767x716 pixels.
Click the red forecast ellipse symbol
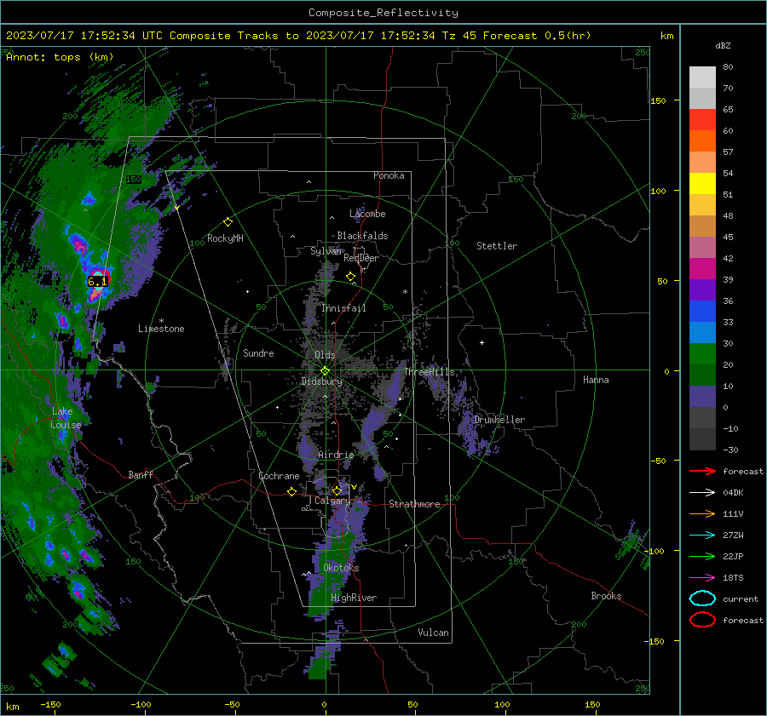[702, 620]
